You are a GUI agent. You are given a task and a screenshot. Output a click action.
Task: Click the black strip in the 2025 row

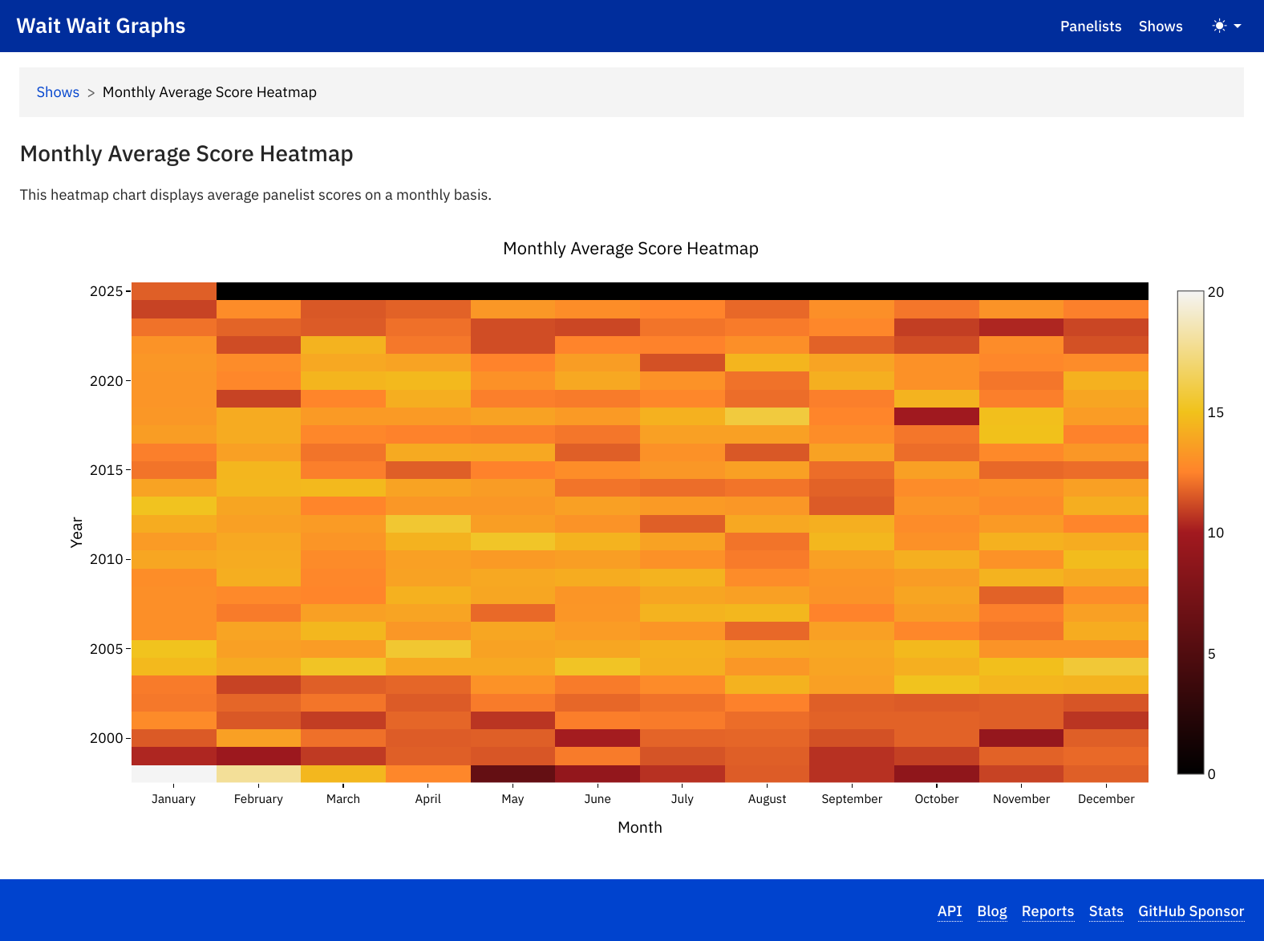tap(682, 291)
